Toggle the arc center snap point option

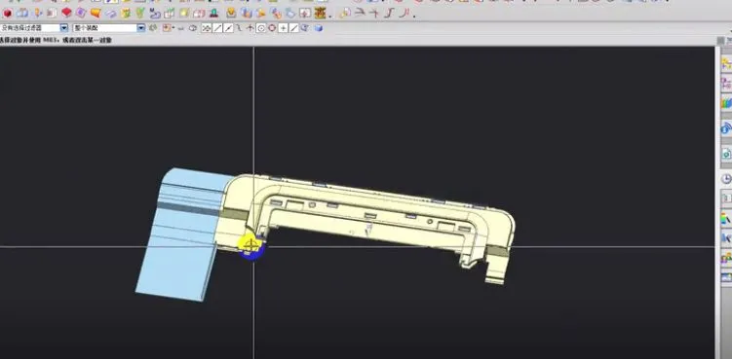[x=261, y=28]
